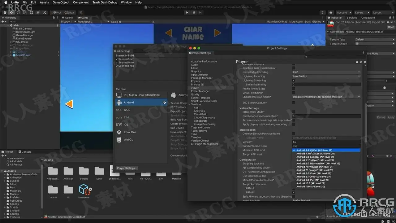Image resolution: width=396 pixels, height=223 pixels.
Task: Click the Play button in the toolbar
Action: [x=187, y=12]
